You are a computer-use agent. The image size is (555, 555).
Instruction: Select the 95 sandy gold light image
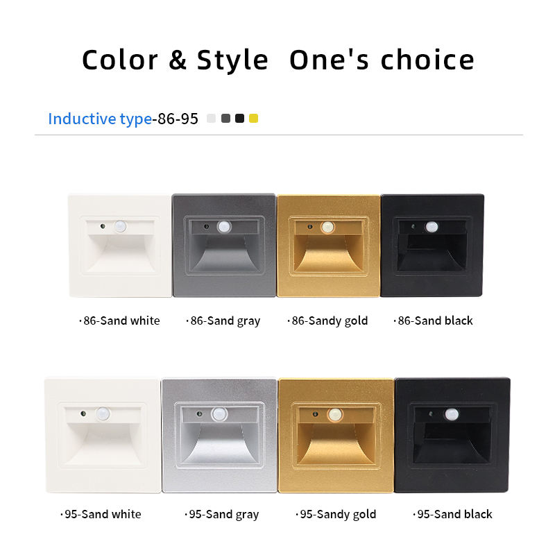point(336,435)
